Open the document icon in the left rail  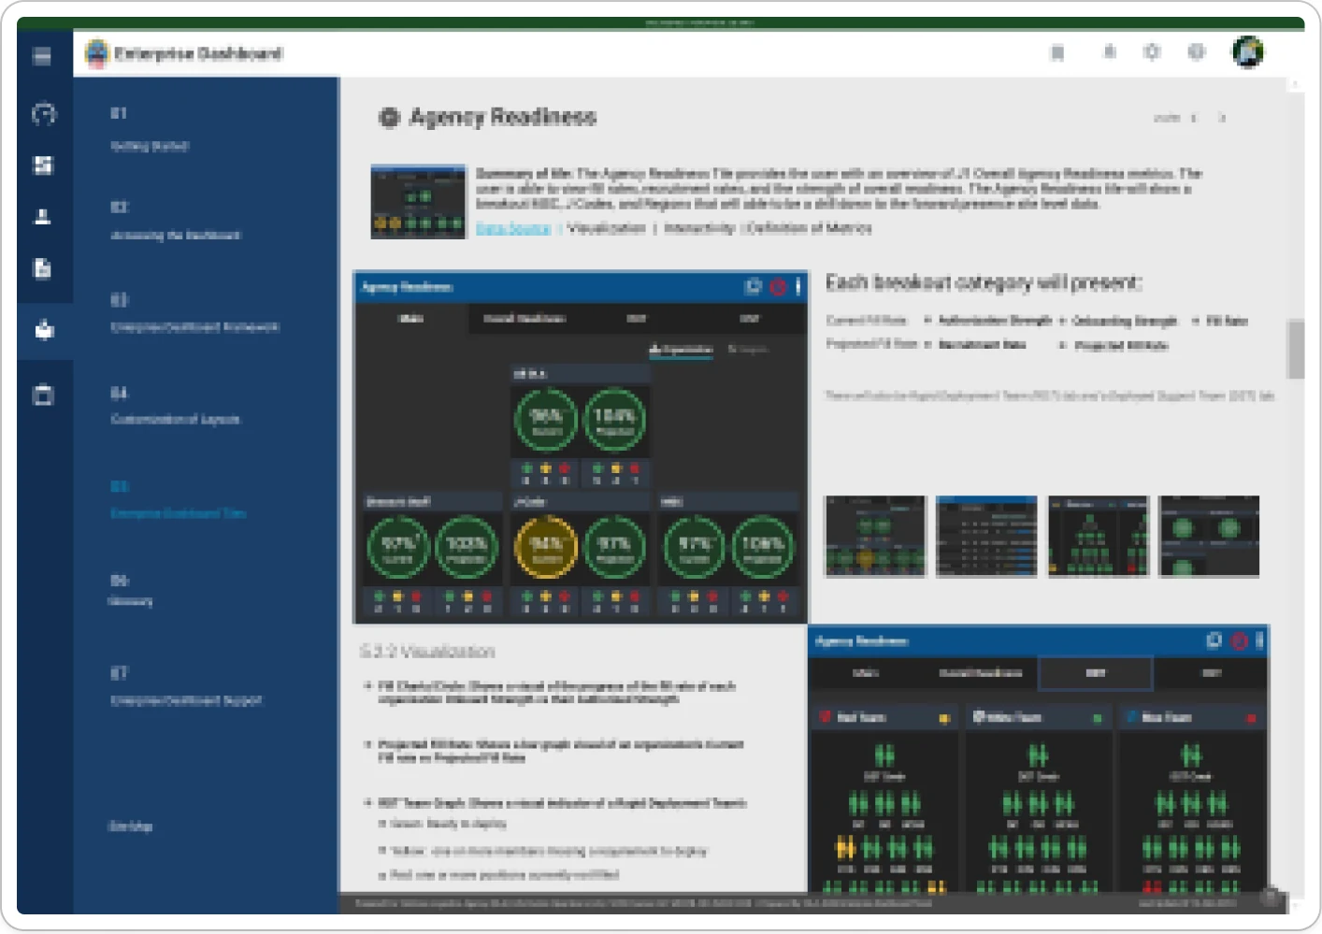click(x=42, y=269)
